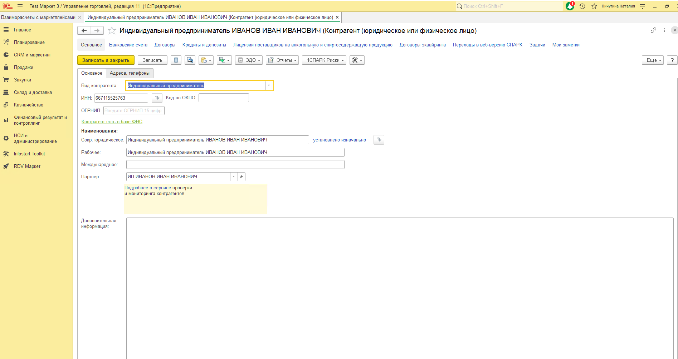This screenshot has height=359, width=678.
Task: Open the favorites star in the title bar
Action: tap(594, 6)
